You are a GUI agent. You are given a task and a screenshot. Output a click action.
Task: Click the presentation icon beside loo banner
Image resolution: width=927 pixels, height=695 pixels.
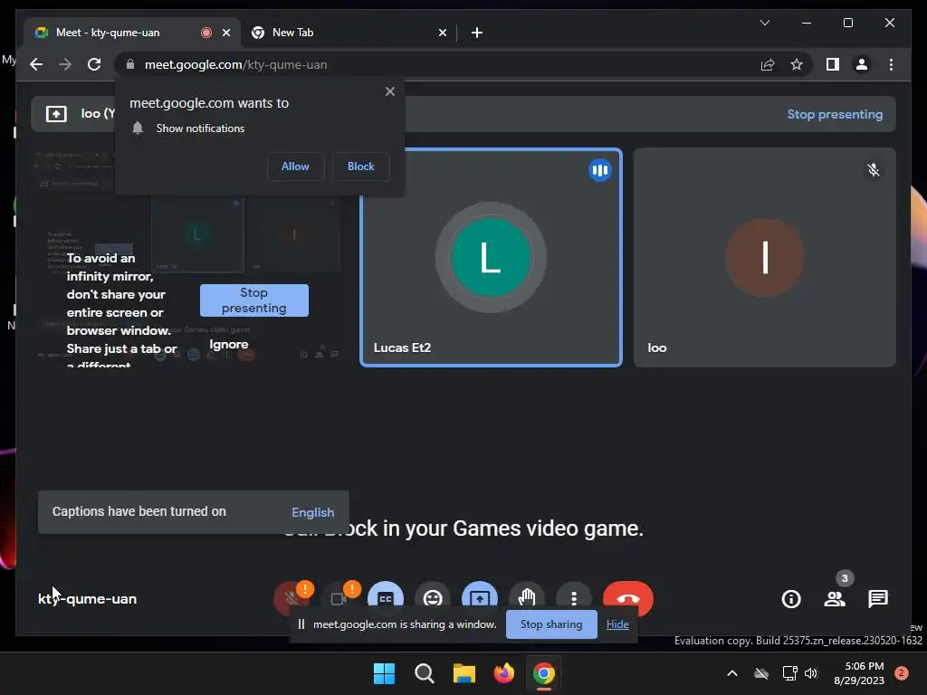pyautogui.click(x=56, y=113)
